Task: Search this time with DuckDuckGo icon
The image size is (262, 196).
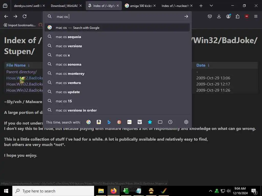Action: (119, 122)
